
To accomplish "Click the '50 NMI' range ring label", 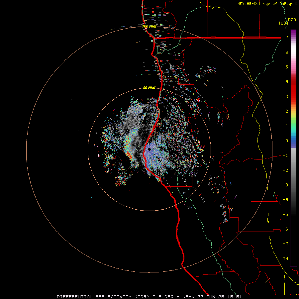I will click(x=149, y=88).
